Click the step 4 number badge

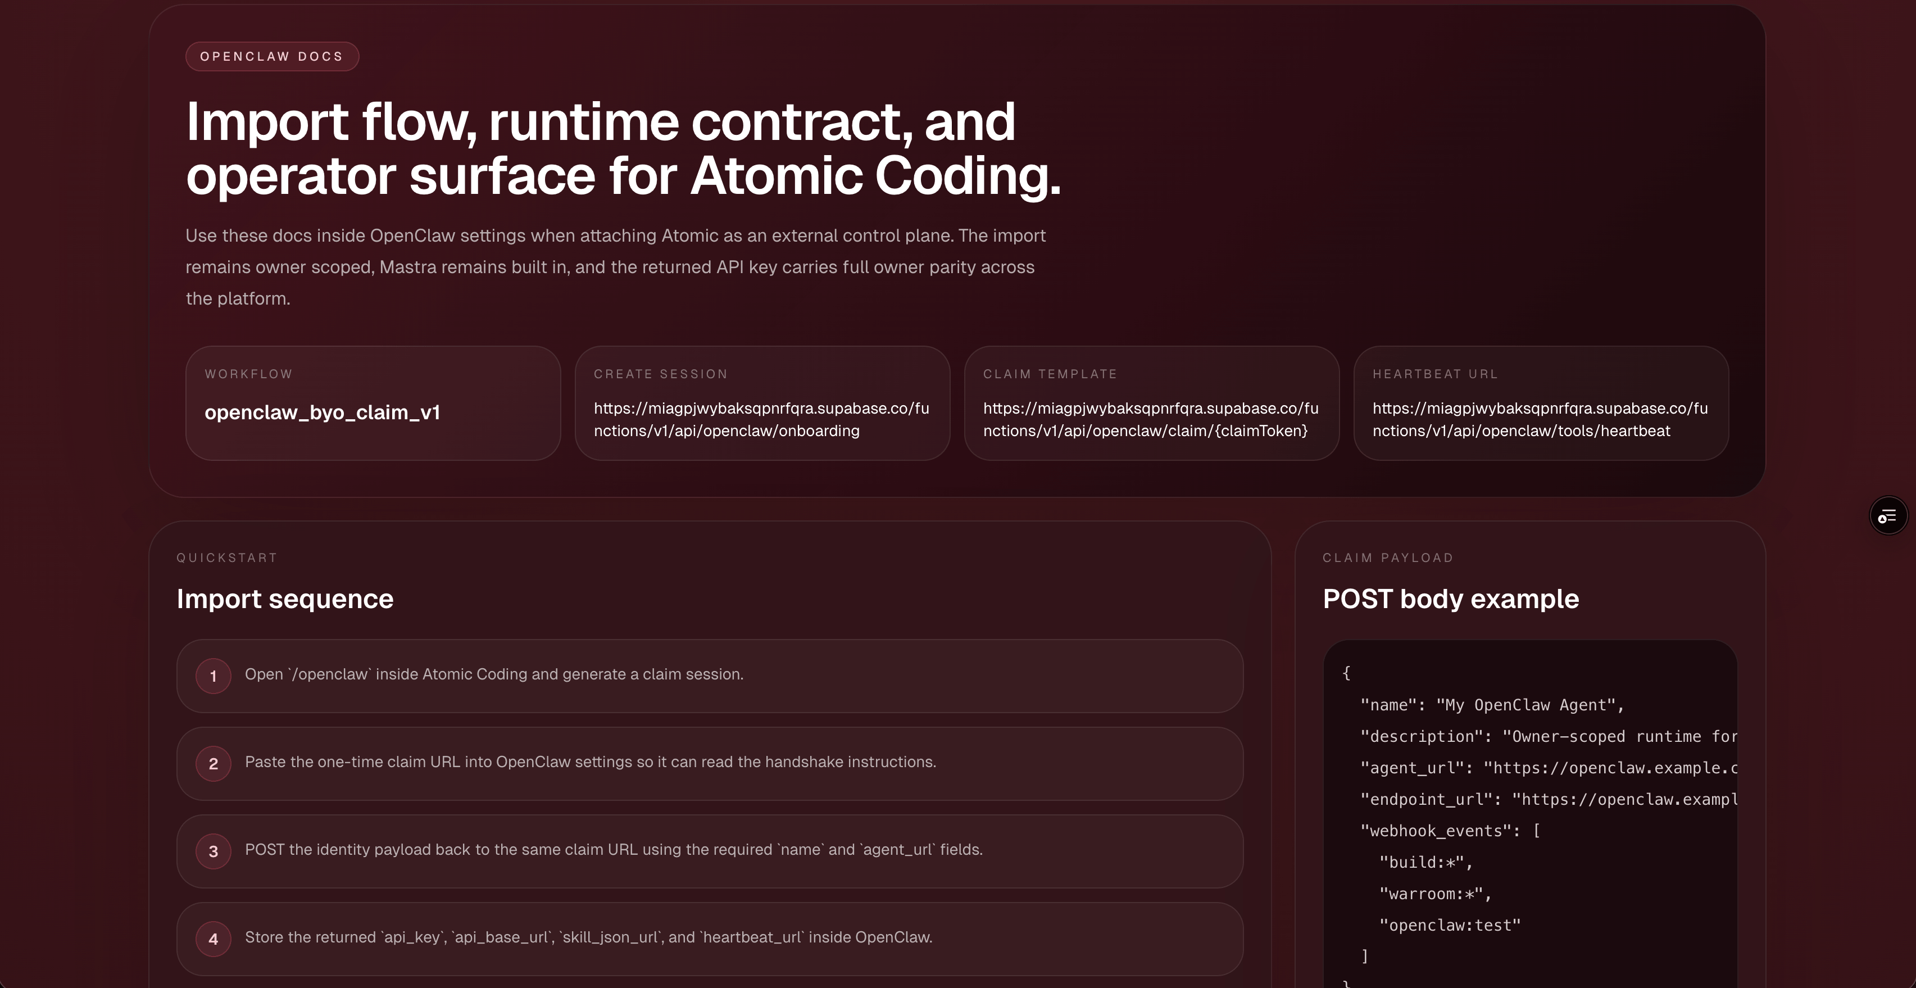pyautogui.click(x=214, y=939)
